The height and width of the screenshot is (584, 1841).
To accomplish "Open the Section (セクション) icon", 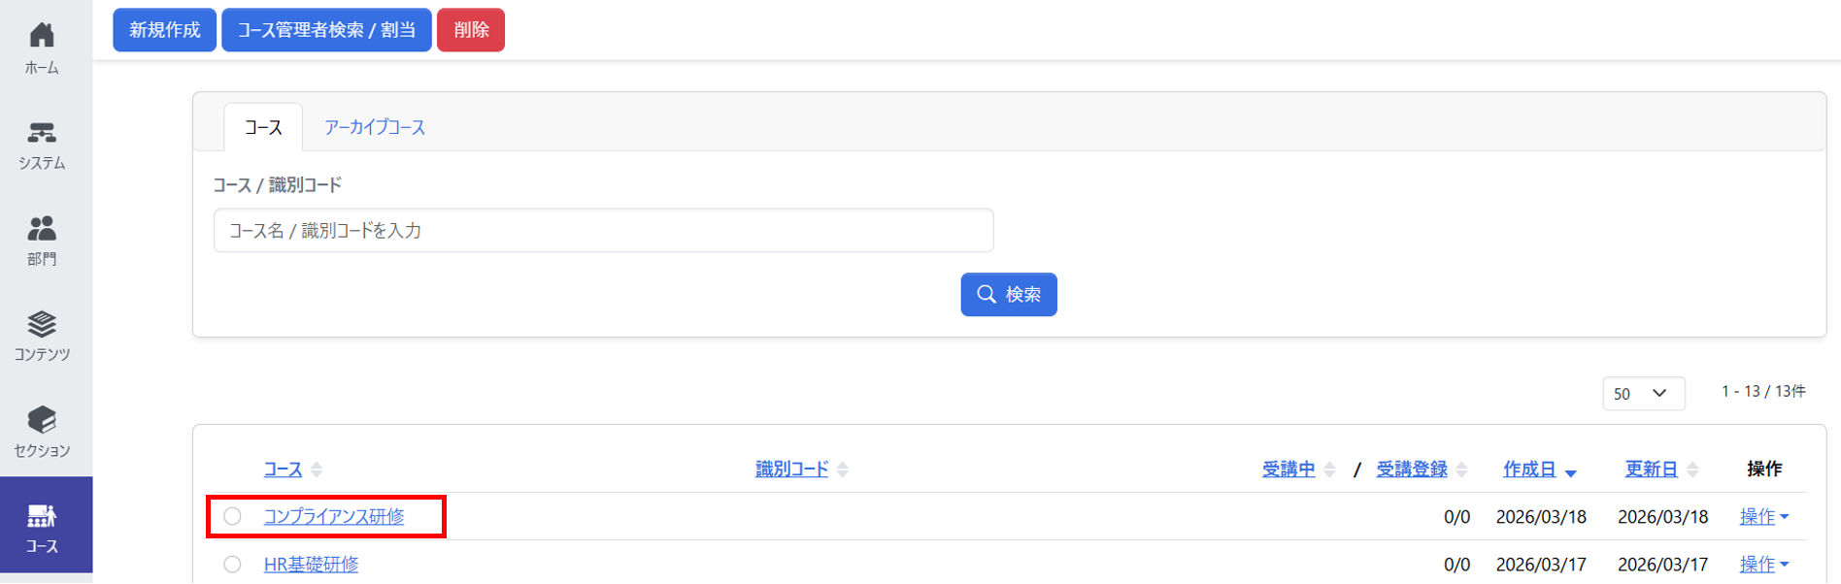I will tap(42, 420).
